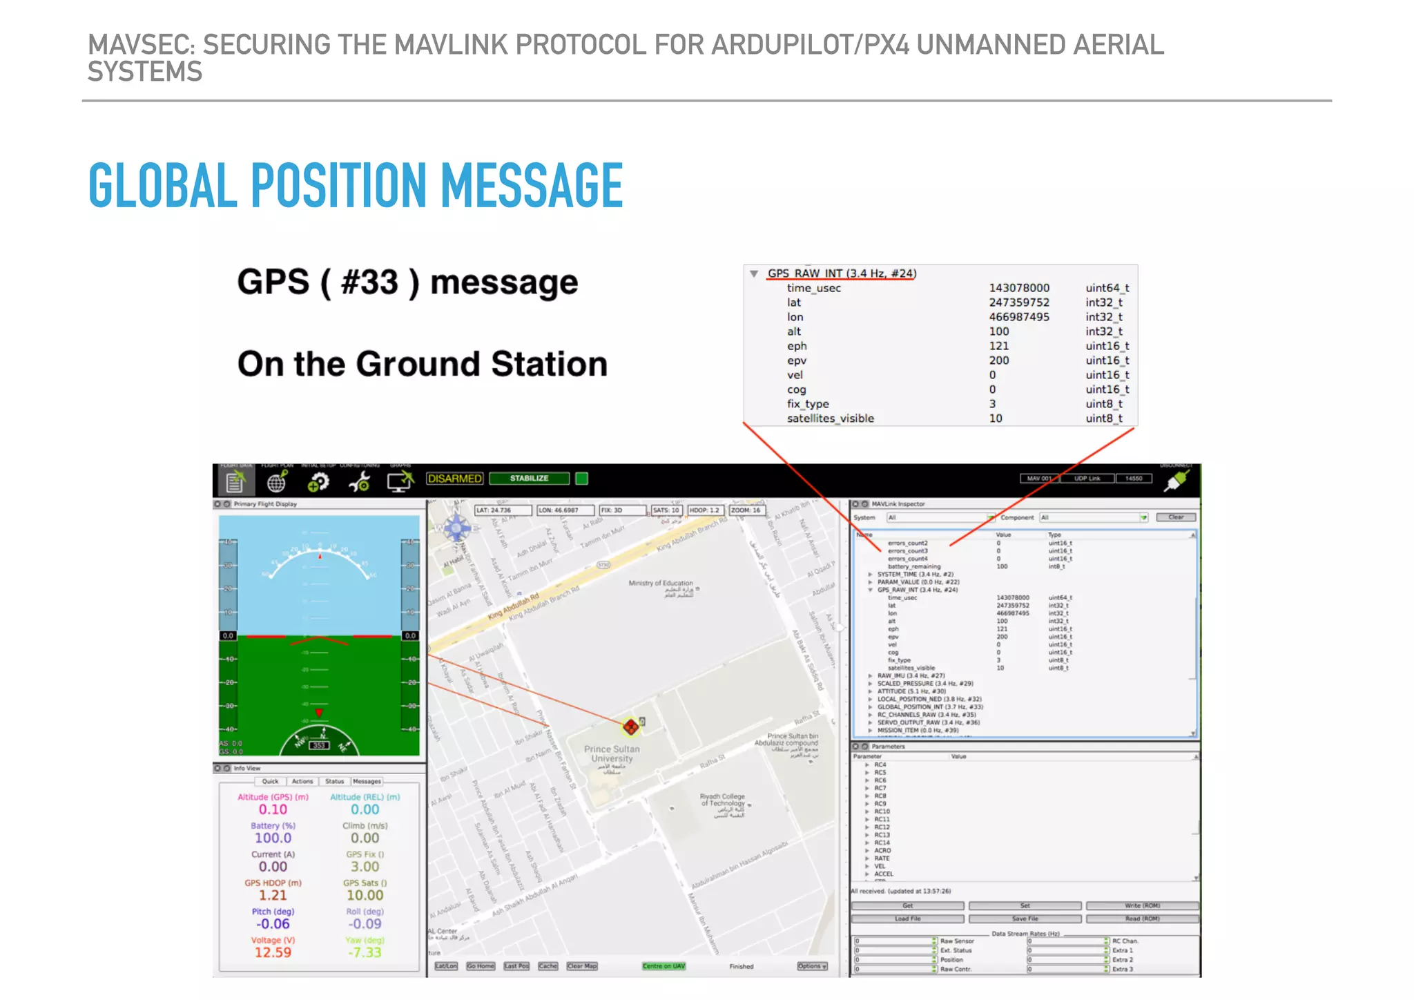Close the Primary Flight Display panel
1414x1000 pixels.
click(217, 504)
